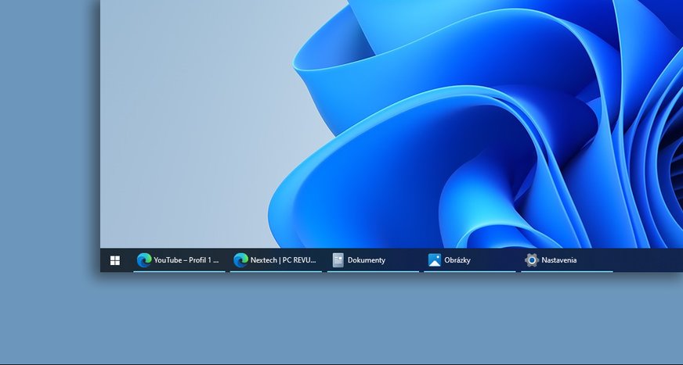Image resolution: width=683 pixels, height=365 pixels.
Task: Click the Obrázky pictures icon
Action: (x=435, y=260)
